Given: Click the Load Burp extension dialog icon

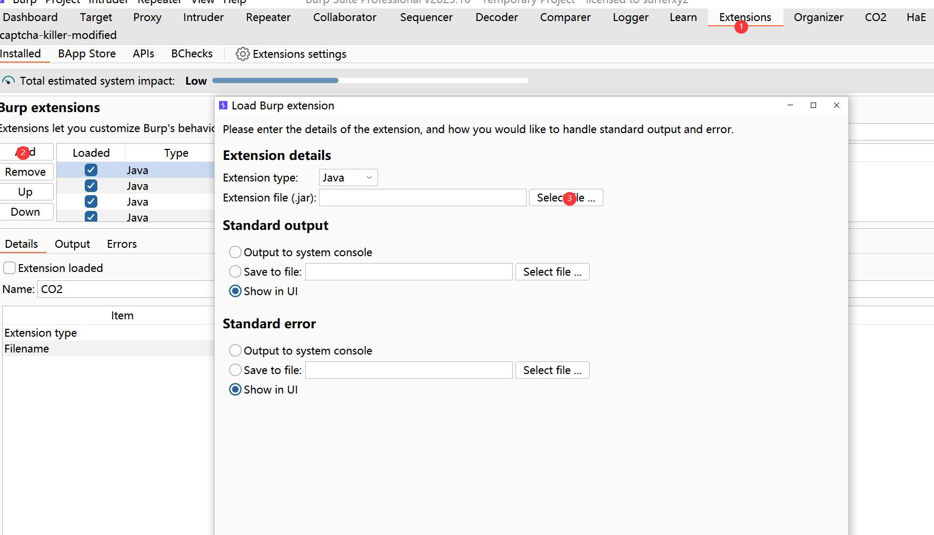Looking at the screenshot, I should tap(223, 105).
